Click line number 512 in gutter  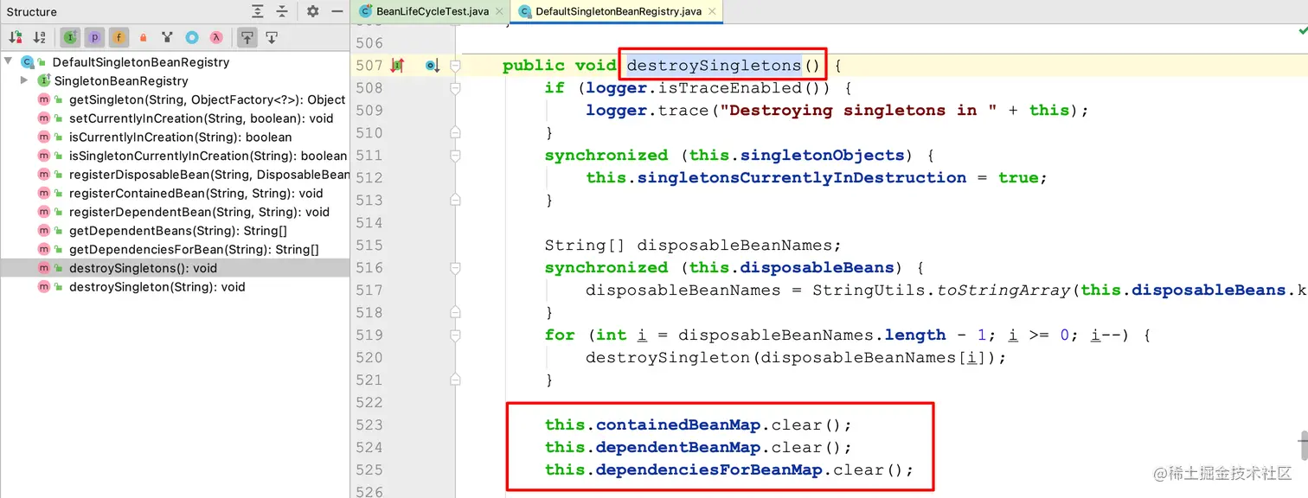(x=369, y=178)
